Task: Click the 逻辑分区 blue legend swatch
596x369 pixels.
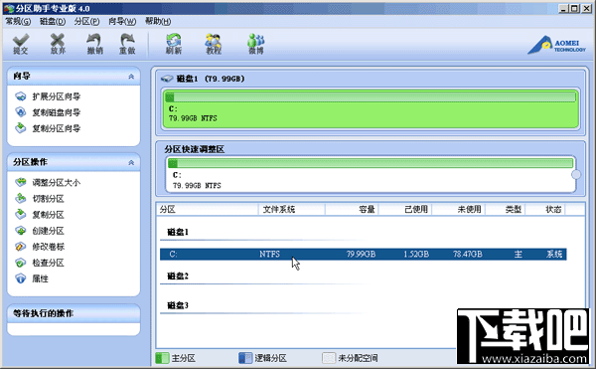Action: tap(245, 358)
